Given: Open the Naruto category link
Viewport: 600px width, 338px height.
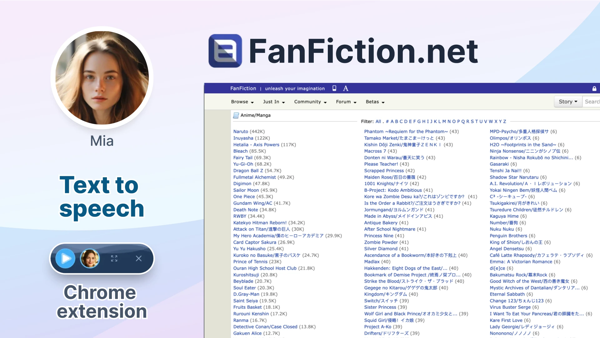Looking at the screenshot, I should click(x=241, y=132).
